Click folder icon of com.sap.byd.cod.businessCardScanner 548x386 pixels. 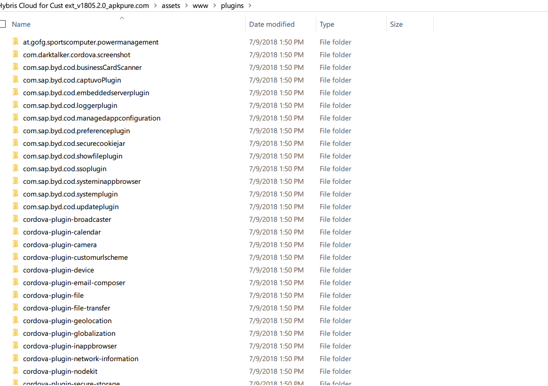(16, 67)
